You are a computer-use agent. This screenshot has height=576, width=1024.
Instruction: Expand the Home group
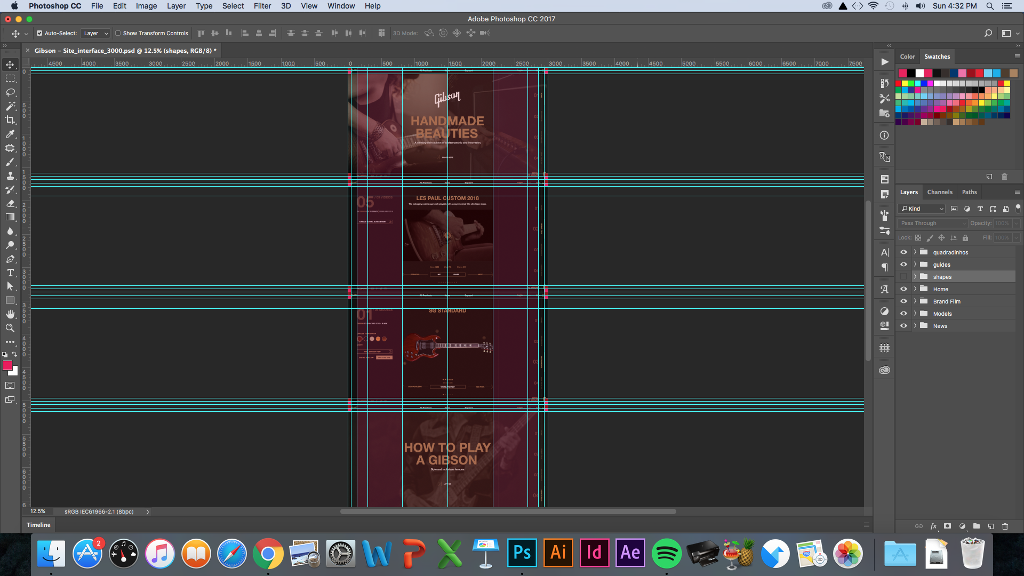pos(915,289)
